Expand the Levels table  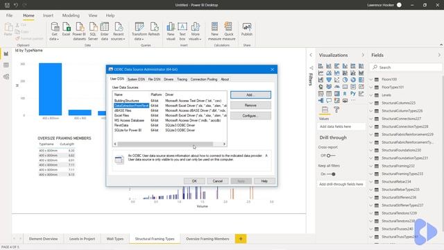click(x=371, y=95)
